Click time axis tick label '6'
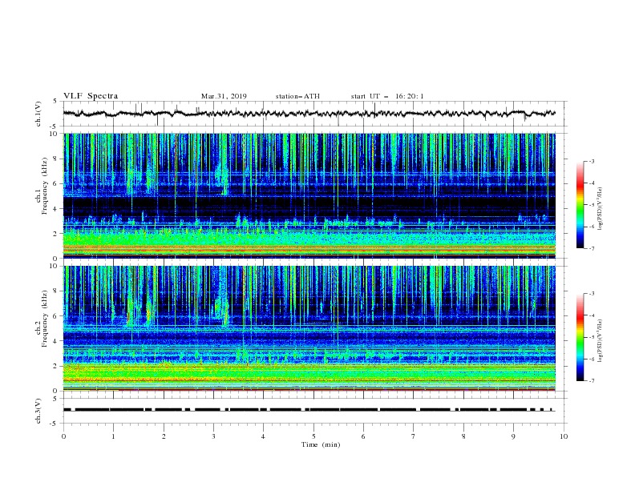This screenshot has width=635, height=490. 364,436
